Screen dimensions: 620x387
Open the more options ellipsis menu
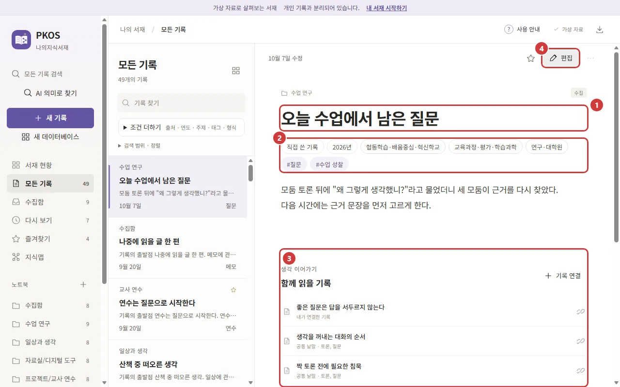590,59
